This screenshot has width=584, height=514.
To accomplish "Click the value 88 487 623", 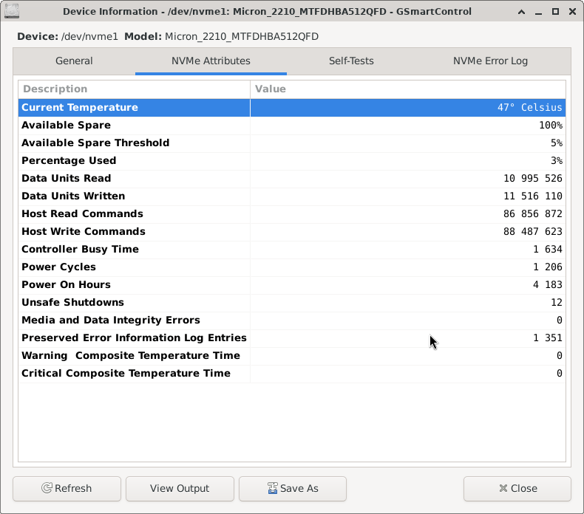I will coord(532,232).
